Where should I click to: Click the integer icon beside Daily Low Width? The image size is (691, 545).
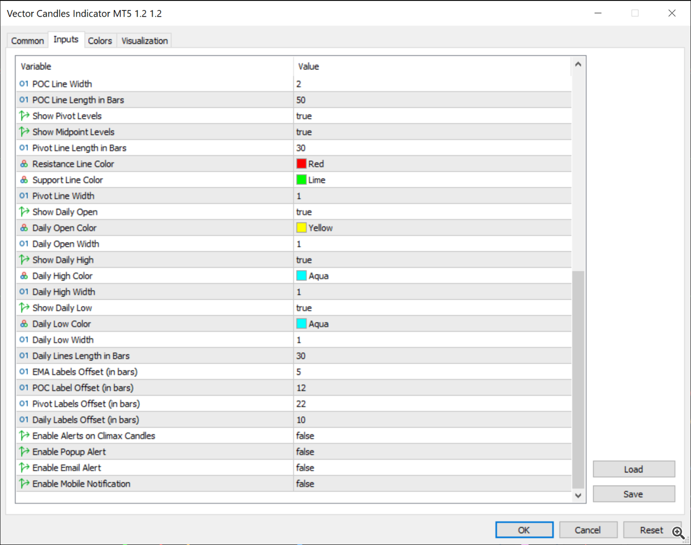(24, 340)
